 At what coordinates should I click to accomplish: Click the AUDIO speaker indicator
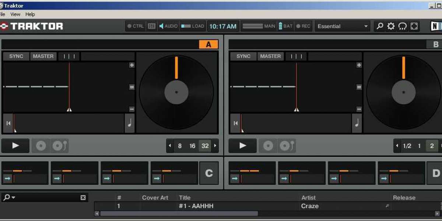click(x=168, y=26)
